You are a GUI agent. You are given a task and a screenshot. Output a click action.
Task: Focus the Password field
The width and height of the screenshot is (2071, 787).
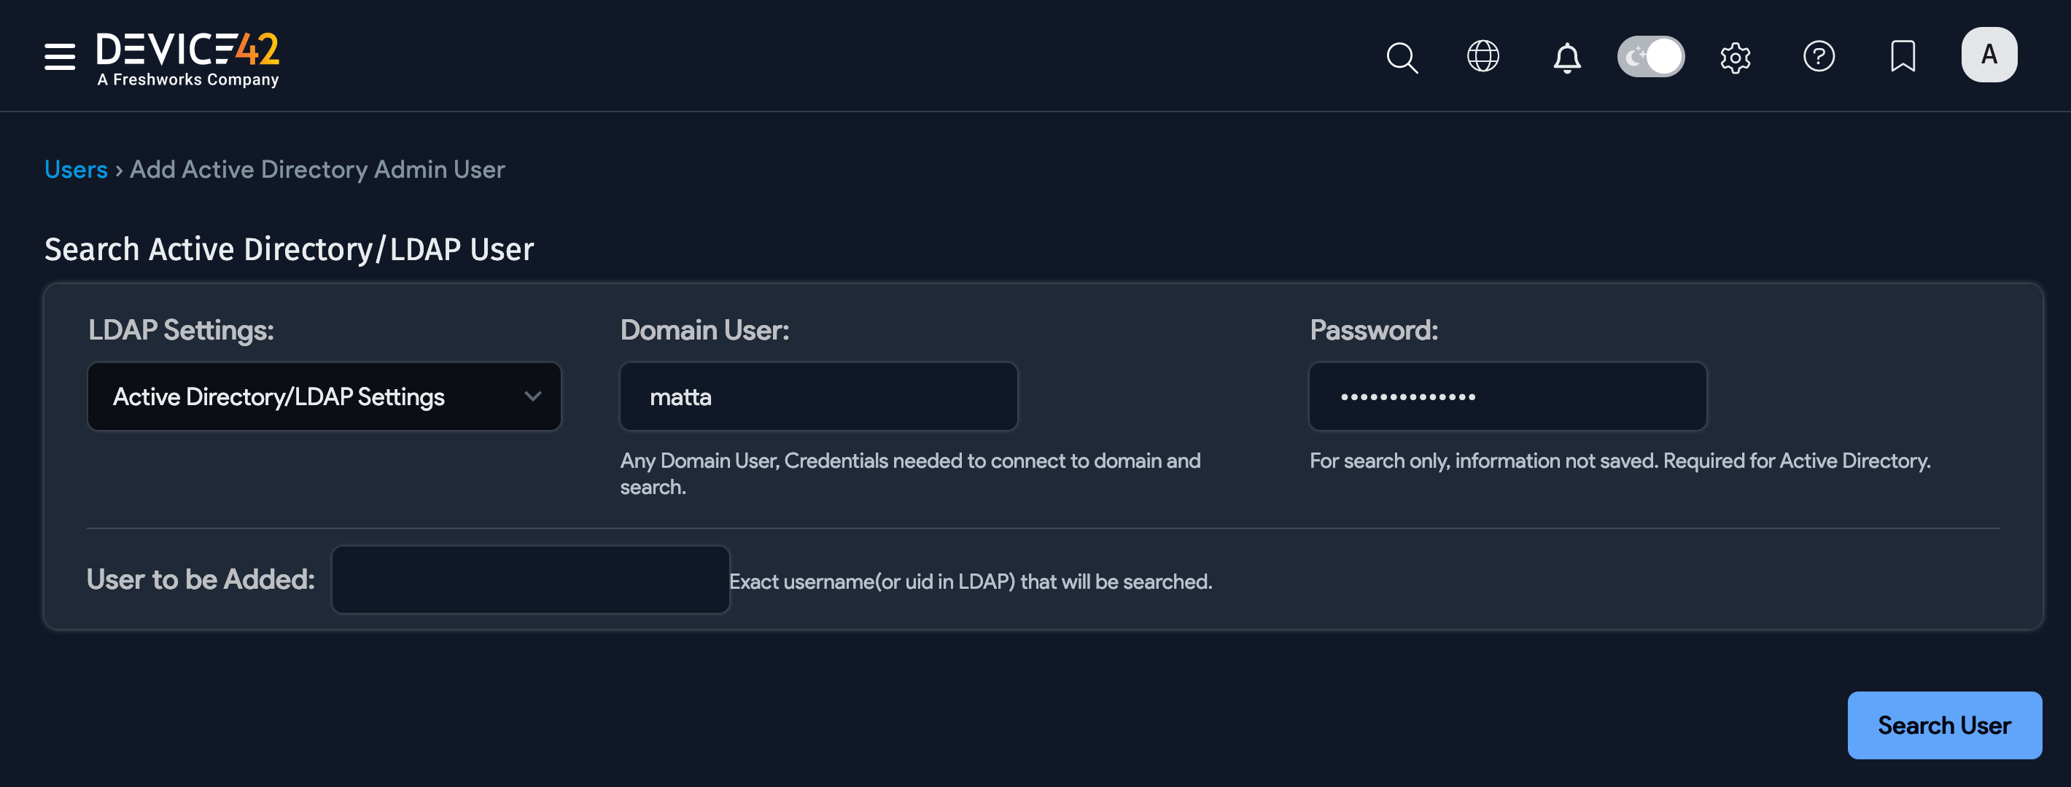click(x=1507, y=396)
